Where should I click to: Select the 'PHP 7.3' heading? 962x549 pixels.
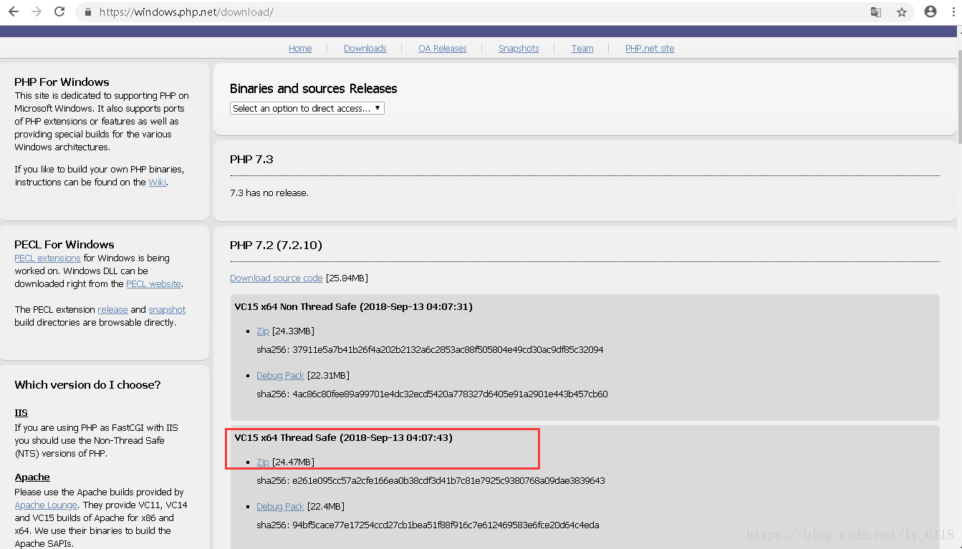click(251, 160)
